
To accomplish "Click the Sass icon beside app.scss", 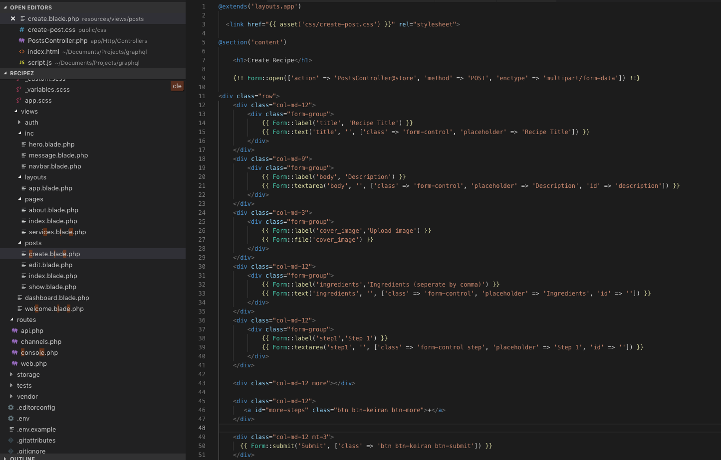I will point(19,101).
